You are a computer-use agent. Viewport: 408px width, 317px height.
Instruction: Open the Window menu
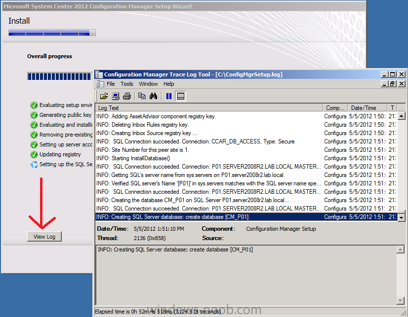coord(148,84)
